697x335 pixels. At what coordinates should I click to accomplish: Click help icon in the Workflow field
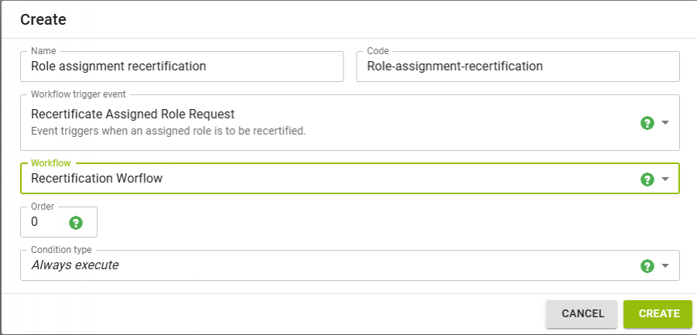pyautogui.click(x=648, y=179)
